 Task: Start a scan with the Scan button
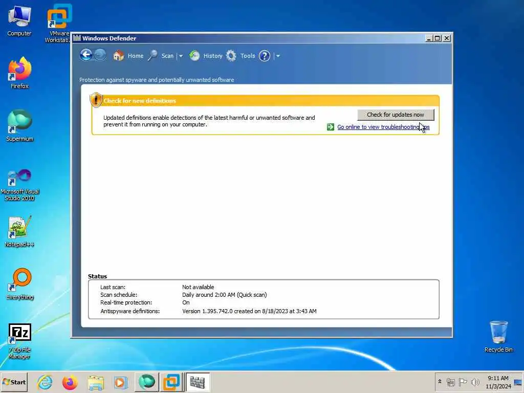[161, 56]
